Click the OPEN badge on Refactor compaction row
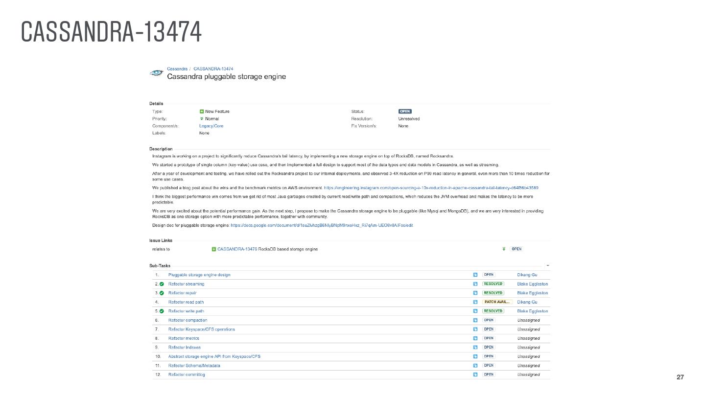 pos(489,320)
